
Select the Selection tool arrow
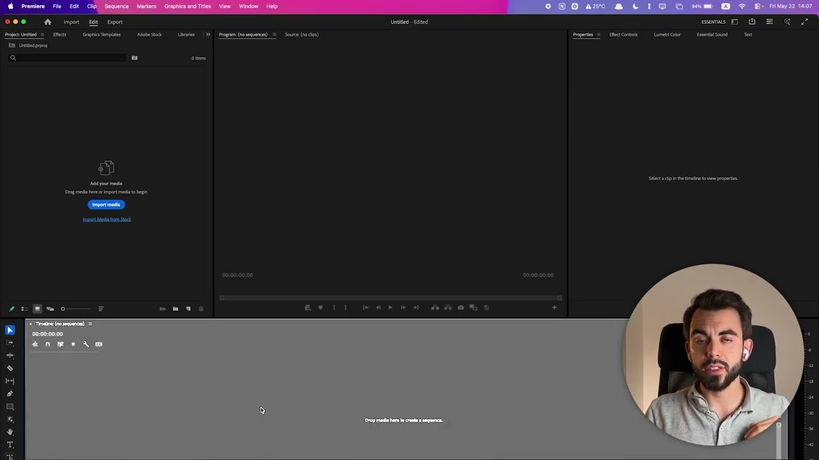[10, 330]
